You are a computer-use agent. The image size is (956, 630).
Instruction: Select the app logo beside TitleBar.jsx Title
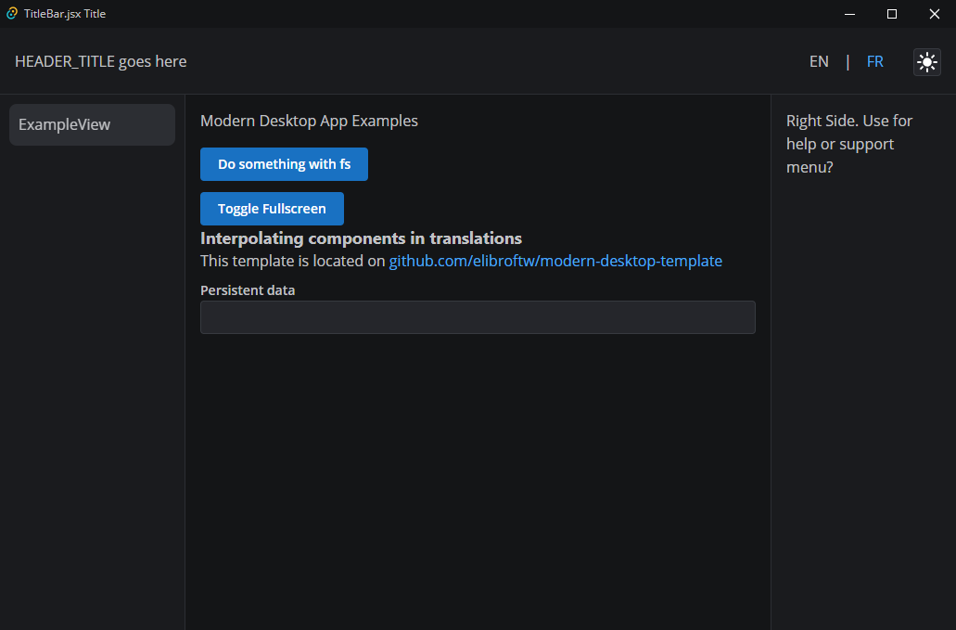click(10, 13)
